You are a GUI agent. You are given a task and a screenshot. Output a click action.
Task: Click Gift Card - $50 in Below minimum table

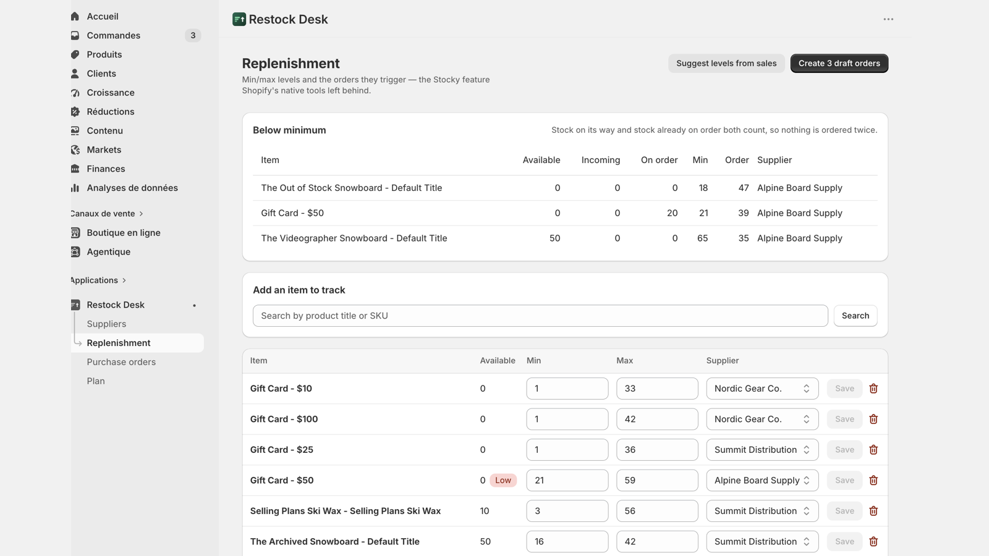tap(292, 213)
